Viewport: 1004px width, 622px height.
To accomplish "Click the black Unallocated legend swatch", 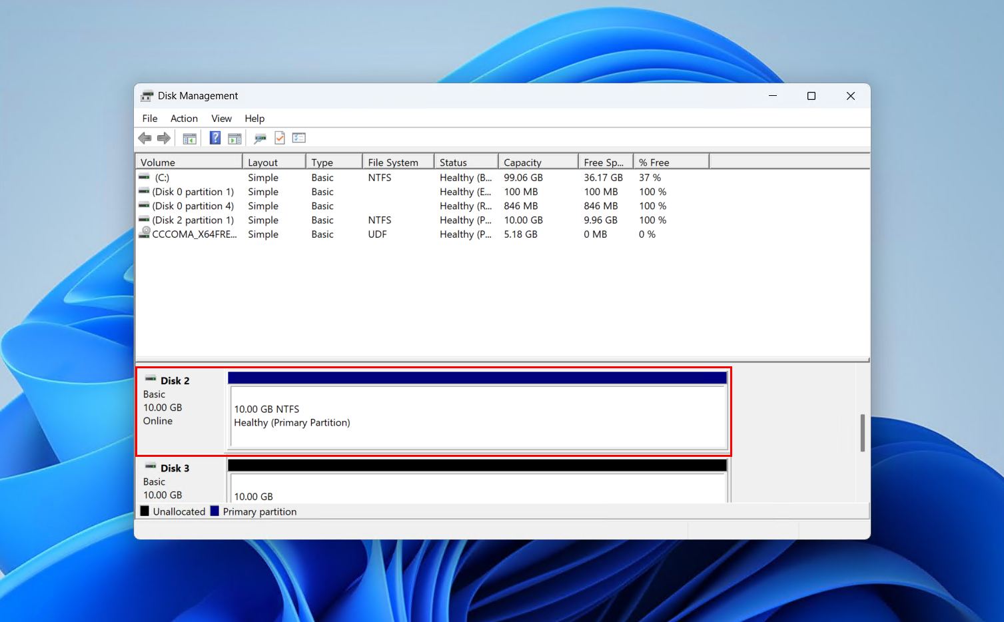I will (145, 511).
